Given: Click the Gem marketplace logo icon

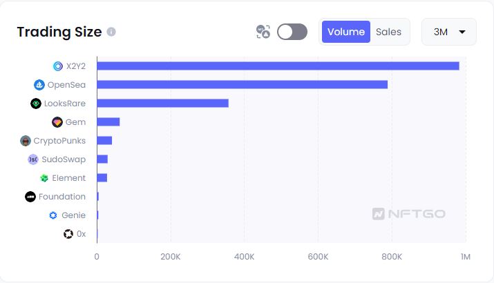Looking at the screenshot, I should [57, 122].
